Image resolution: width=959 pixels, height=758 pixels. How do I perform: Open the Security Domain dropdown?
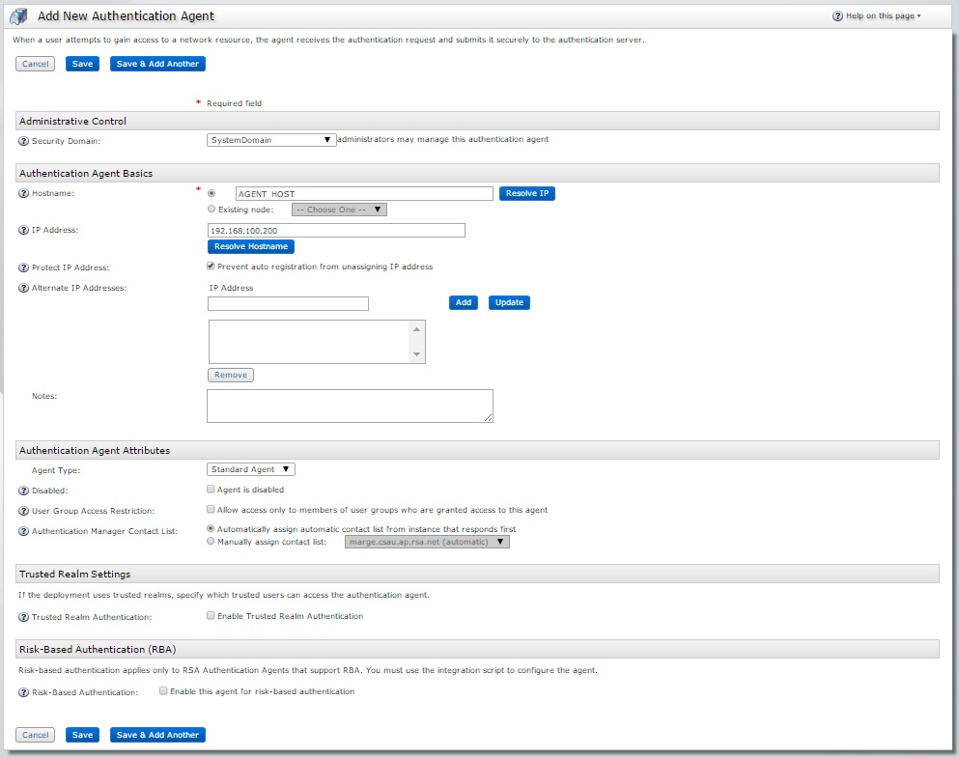pyautogui.click(x=271, y=140)
